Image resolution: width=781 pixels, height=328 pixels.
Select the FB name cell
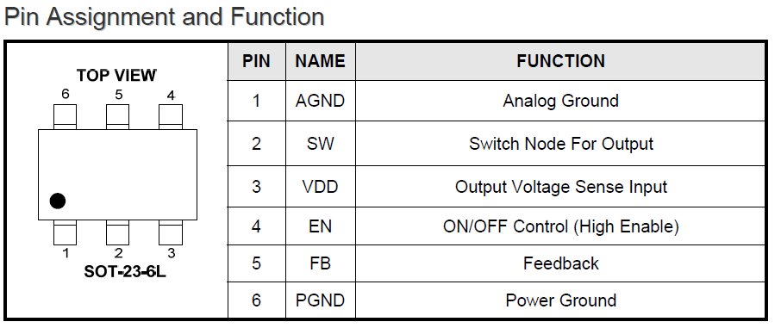click(x=321, y=263)
